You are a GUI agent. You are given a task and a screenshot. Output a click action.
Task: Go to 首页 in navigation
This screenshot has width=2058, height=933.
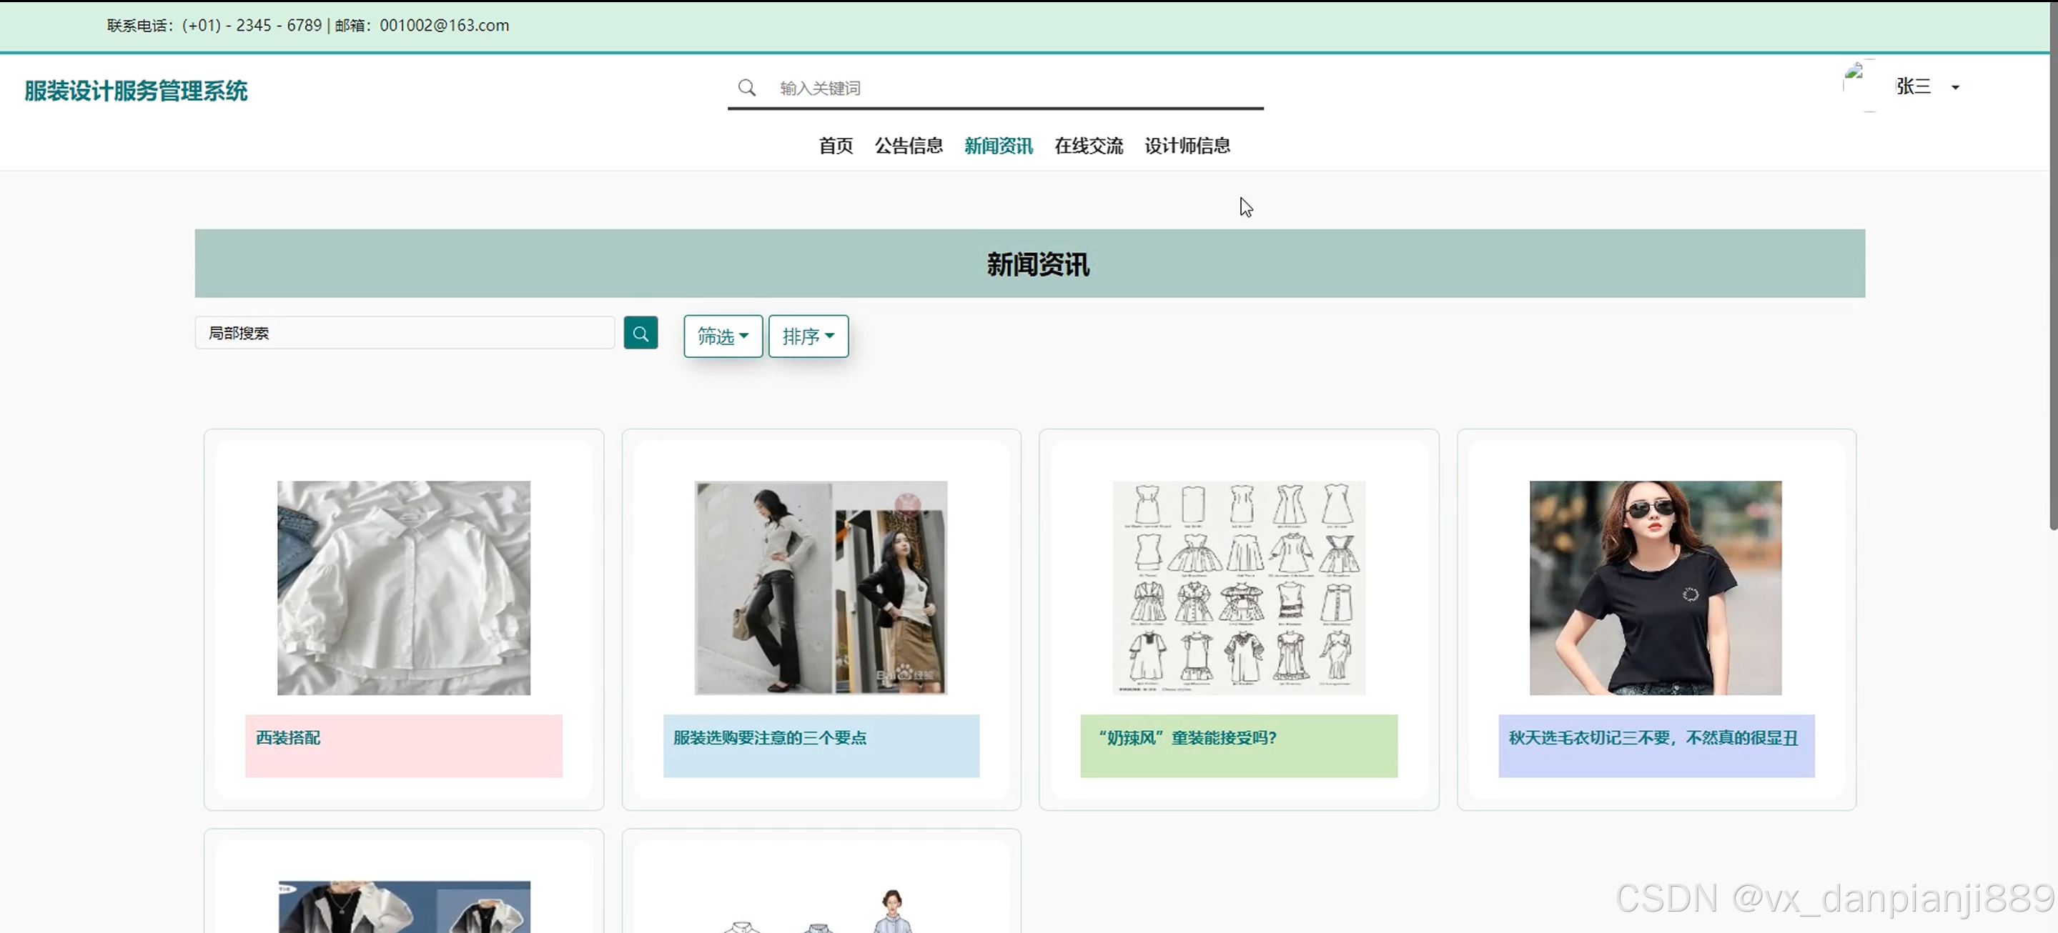(x=835, y=145)
